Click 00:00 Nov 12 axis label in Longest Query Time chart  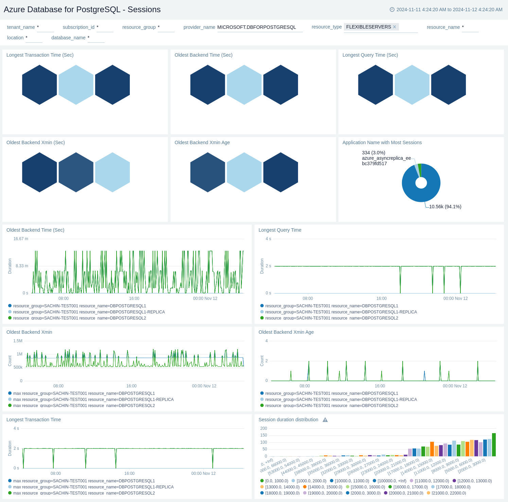coord(456,298)
